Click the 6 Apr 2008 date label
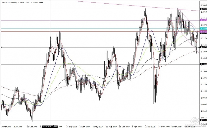The width and height of the screenshot is (207, 128). pyautogui.click(x=137, y=127)
